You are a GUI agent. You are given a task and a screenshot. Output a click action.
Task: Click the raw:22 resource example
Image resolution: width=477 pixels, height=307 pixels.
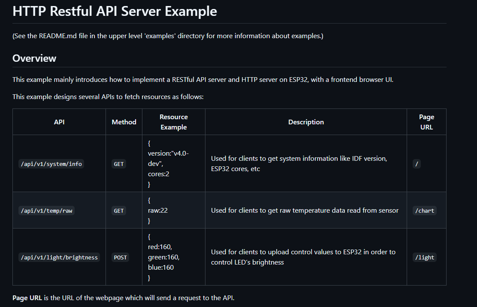click(157, 211)
